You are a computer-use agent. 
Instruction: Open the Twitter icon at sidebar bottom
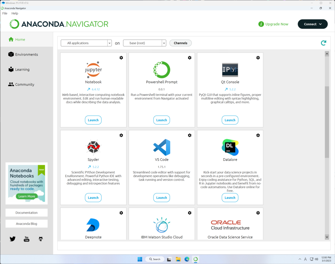[x=12, y=239]
